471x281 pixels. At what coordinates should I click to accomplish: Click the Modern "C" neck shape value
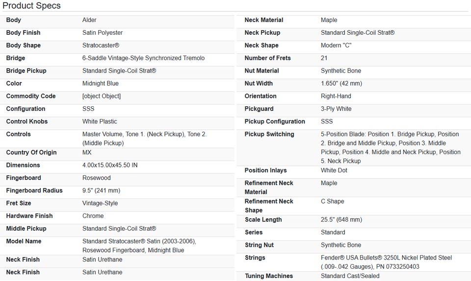click(x=336, y=46)
